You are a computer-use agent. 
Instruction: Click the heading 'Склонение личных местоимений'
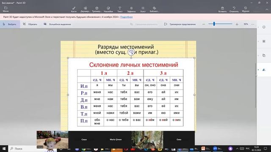pos(134,65)
